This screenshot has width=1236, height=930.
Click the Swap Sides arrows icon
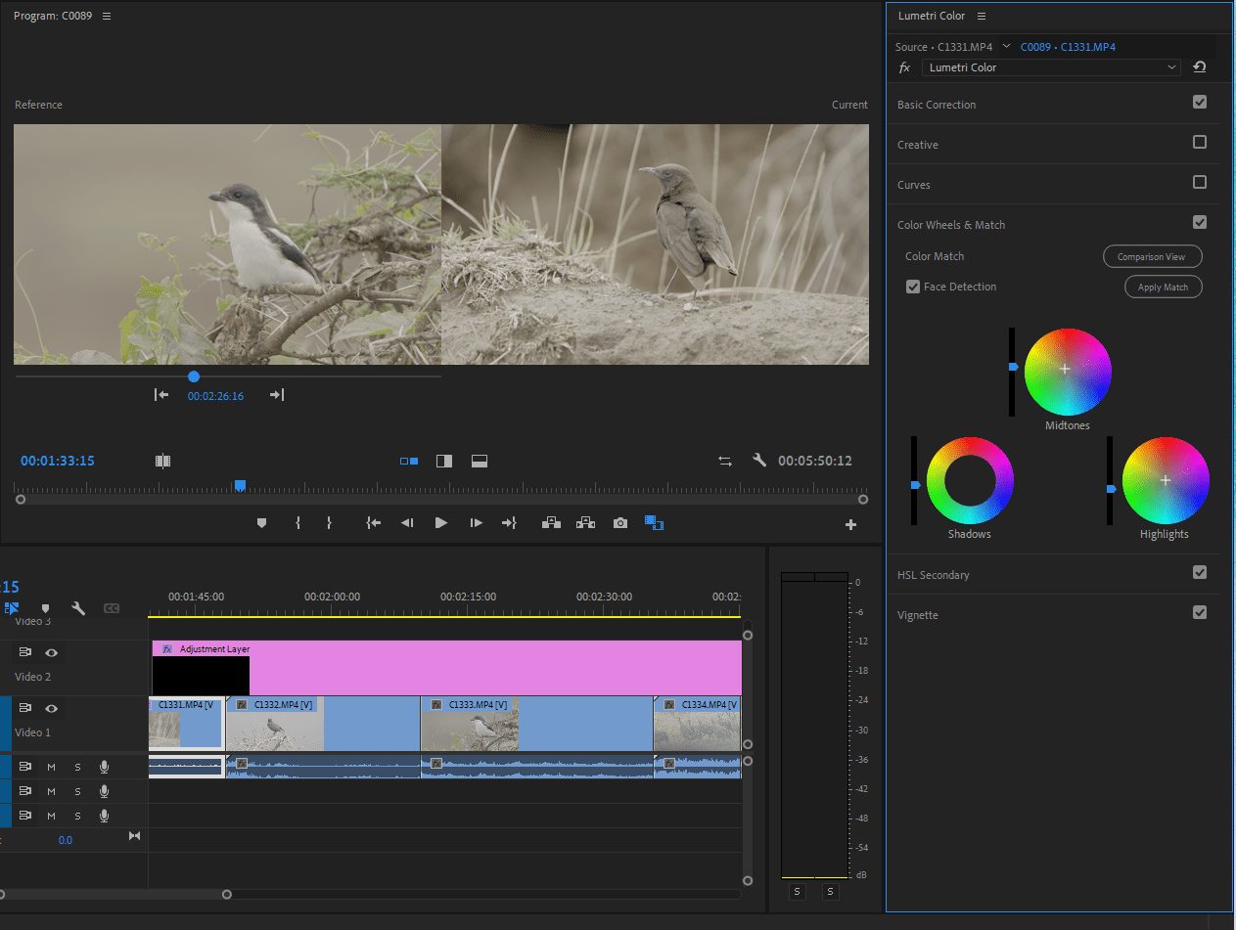click(725, 461)
